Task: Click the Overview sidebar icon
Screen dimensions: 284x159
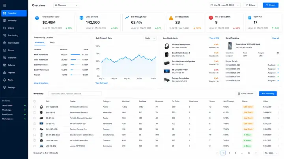Action: click(x=4, y=13)
